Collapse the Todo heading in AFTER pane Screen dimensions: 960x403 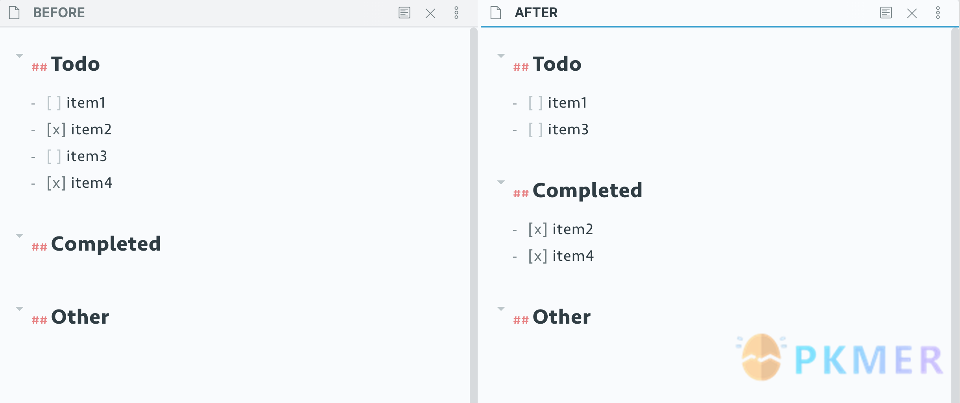point(501,56)
